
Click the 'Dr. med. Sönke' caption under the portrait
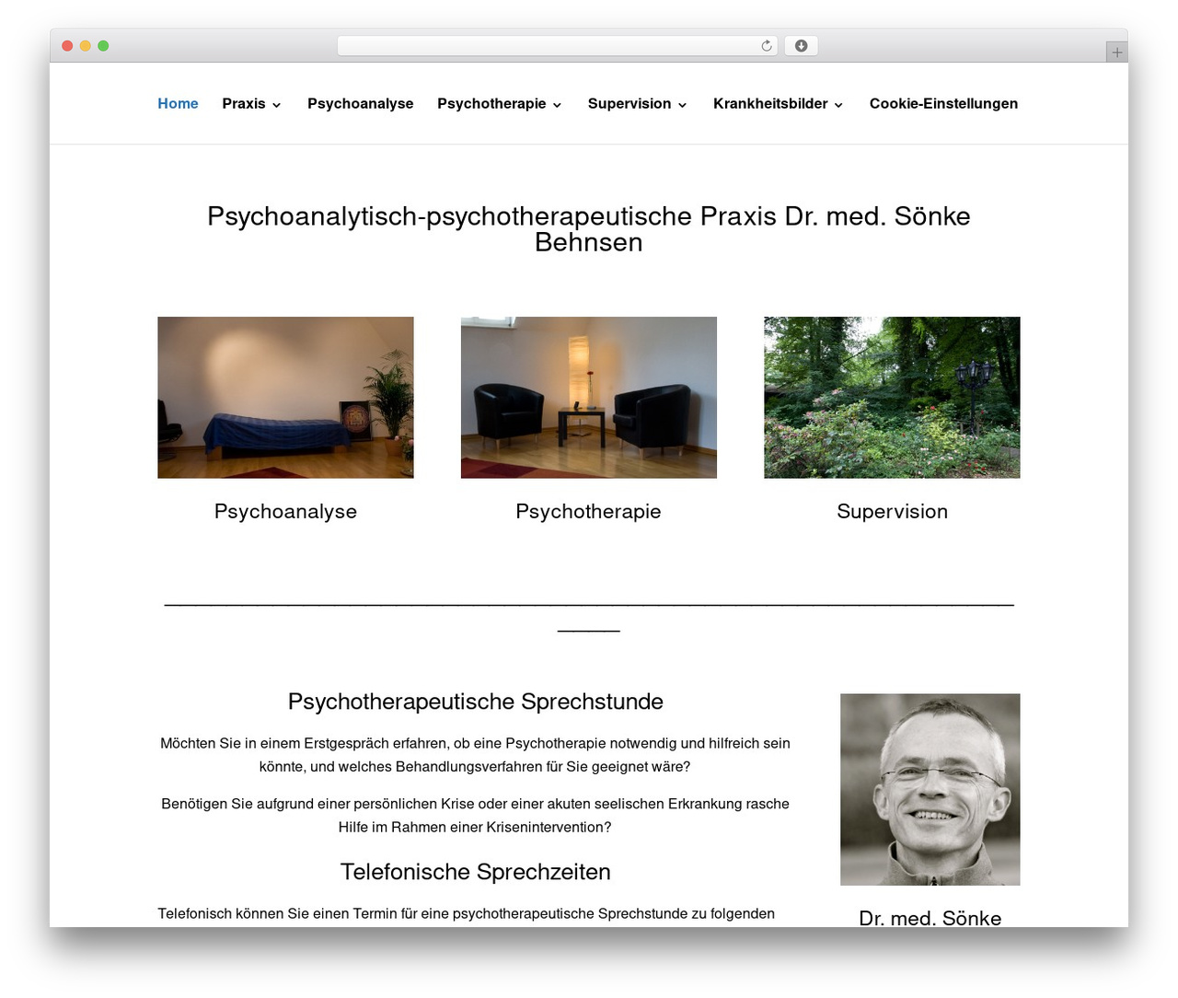point(930,917)
